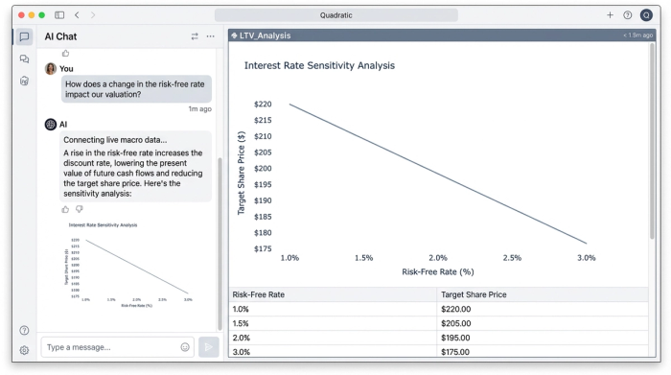671x375 pixels.
Task: Open the AI Chat more options menu
Action: coord(211,36)
